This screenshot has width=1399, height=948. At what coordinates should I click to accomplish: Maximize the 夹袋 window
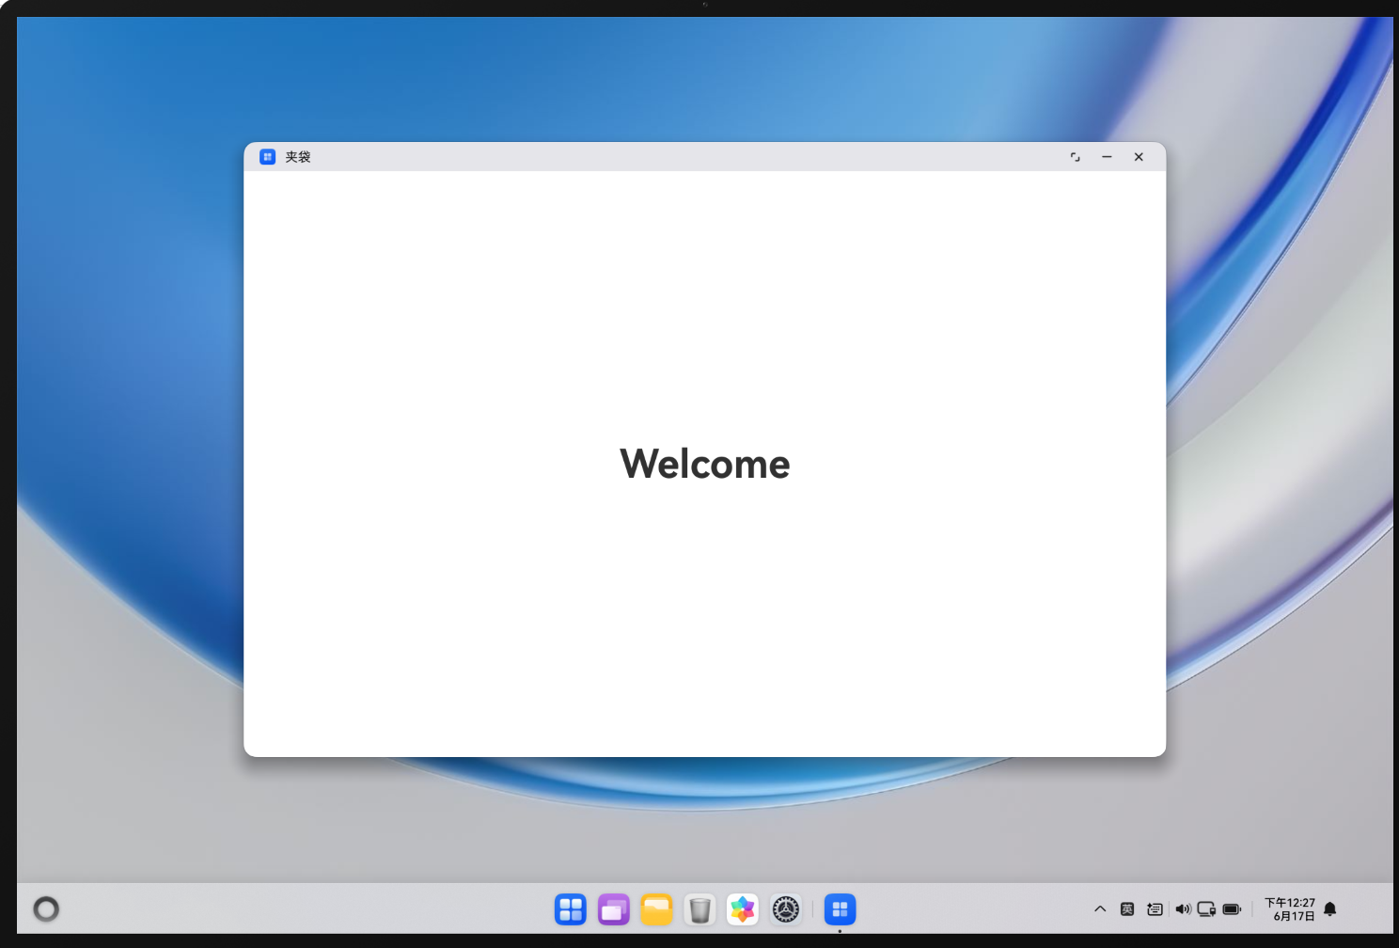(x=1076, y=157)
